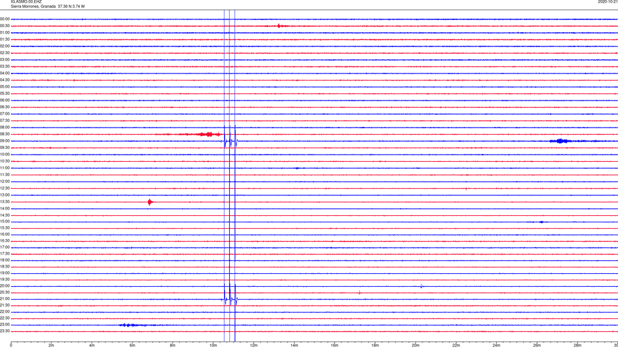Click the small blue blip on 11:00 trace

click(x=297, y=168)
